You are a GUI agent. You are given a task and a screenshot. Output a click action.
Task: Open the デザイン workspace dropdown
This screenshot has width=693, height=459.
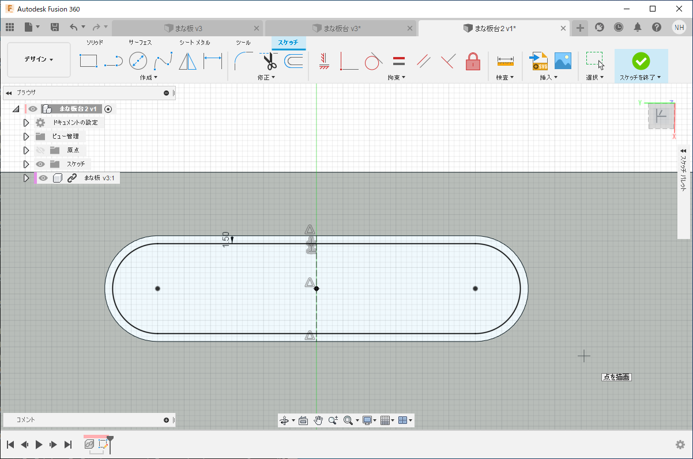coord(39,59)
